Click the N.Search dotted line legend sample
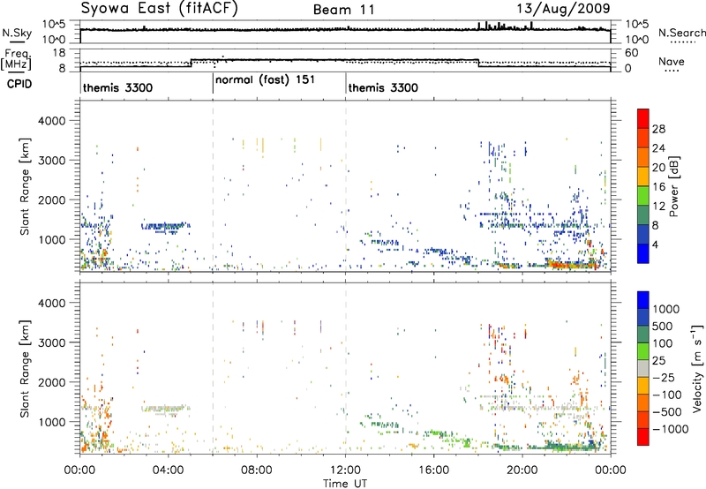706x489 pixels. point(683,41)
